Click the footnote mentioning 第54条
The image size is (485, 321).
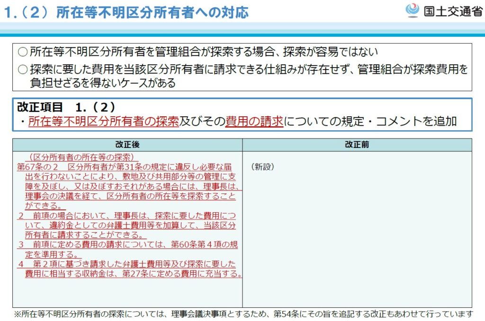point(243,314)
